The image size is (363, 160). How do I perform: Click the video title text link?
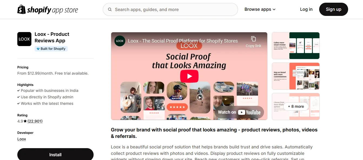click(x=183, y=41)
